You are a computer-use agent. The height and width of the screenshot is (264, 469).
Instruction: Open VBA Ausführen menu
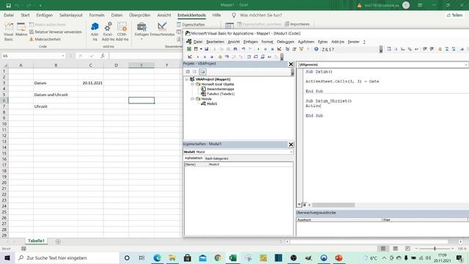pos(306,42)
